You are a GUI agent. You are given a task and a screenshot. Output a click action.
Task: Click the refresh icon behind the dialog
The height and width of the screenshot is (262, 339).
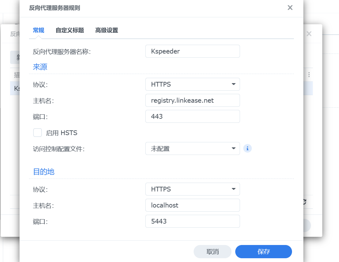click(x=305, y=202)
